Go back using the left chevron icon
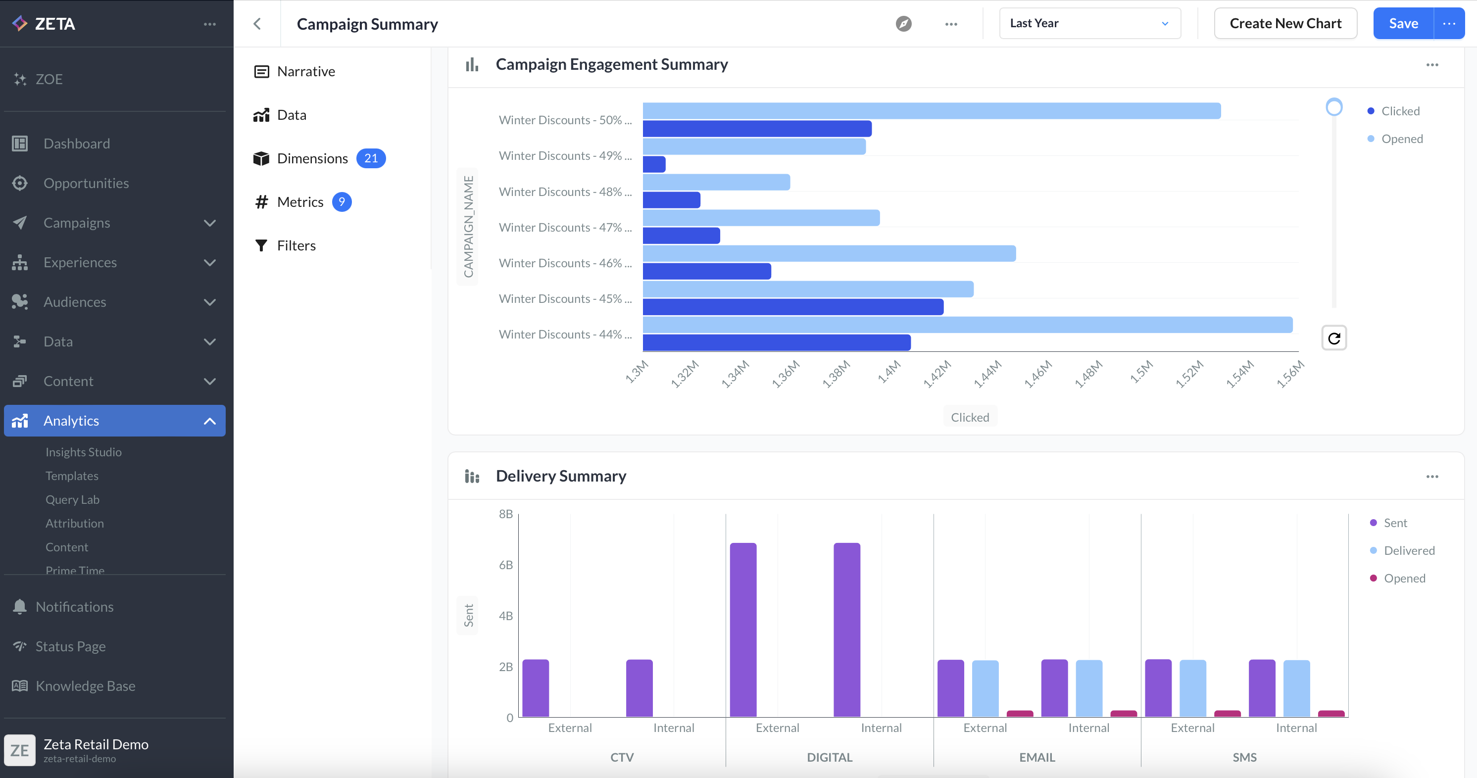The height and width of the screenshot is (778, 1477). (257, 23)
